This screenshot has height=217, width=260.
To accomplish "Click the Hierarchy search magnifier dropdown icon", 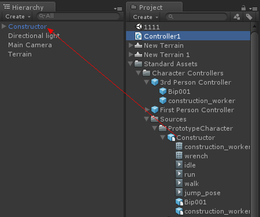I will click(42, 16).
